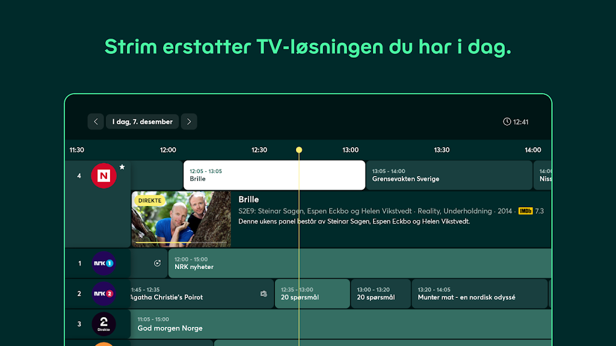
Task: Go to the next day in guide
Action: 189,122
